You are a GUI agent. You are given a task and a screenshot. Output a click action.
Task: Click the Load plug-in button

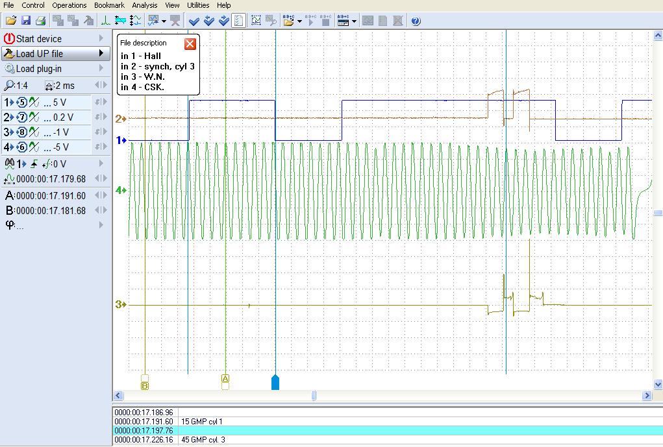39,69
